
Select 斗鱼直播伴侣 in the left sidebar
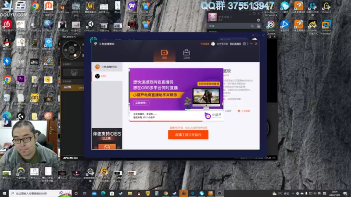pos(107,67)
